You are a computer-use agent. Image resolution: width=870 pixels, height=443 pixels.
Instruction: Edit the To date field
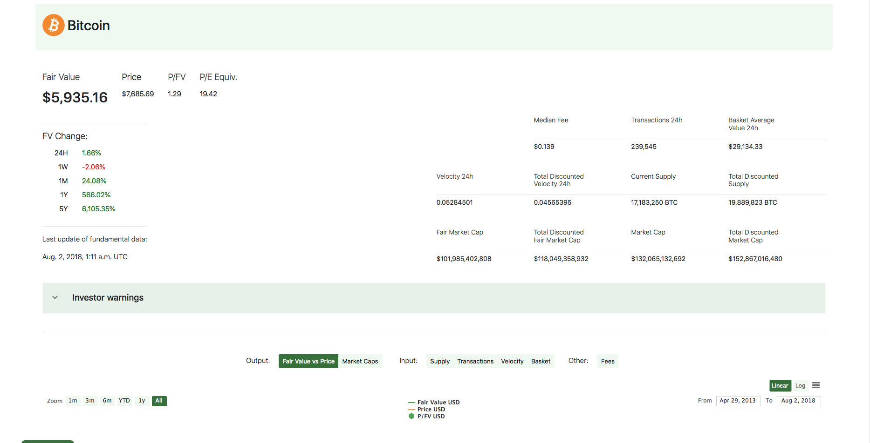point(799,401)
